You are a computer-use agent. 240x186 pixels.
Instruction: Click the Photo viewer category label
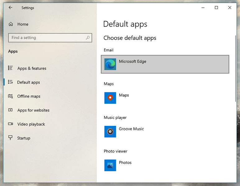[116, 151]
